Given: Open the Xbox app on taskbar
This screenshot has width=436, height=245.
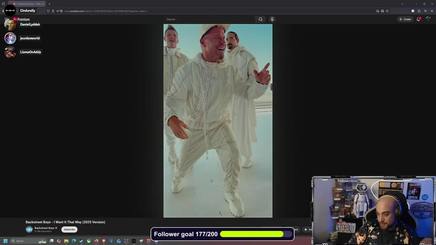Looking at the screenshot, I should point(89,241).
